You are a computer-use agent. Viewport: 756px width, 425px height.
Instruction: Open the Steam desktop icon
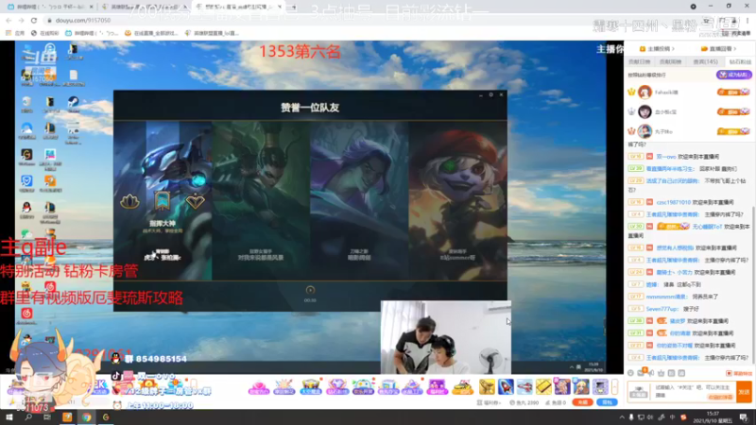74,104
